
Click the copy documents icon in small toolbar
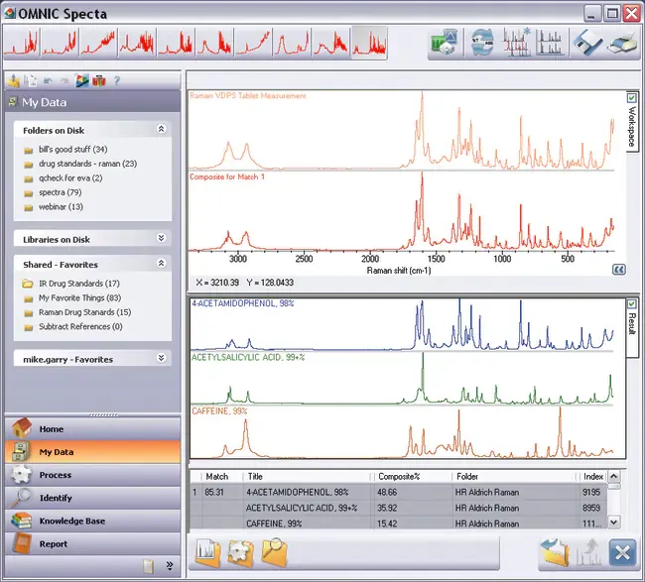click(x=31, y=81)
